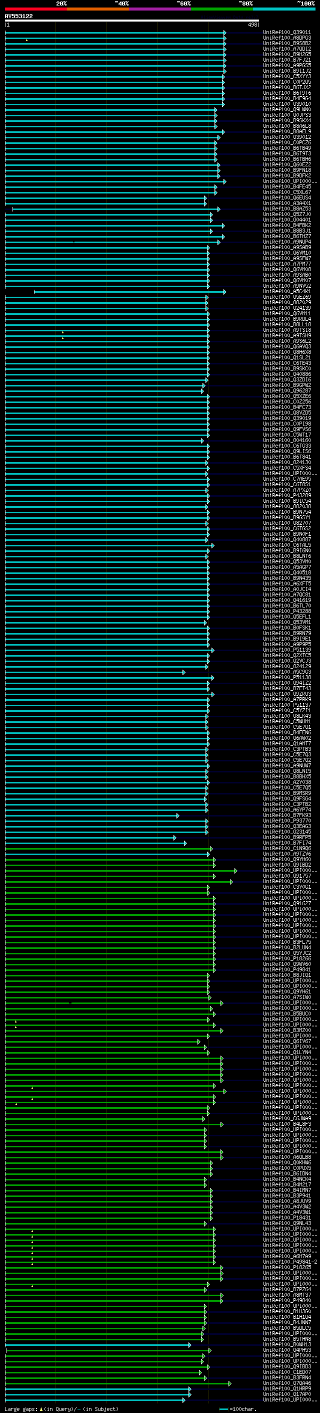
Task: Select the UniRef100_Q9LWN0 label
Action: pyautogui.click(x=287, y=110)
